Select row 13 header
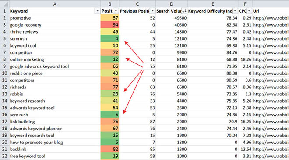Viewport: 289px width, 160px height. 4,94
